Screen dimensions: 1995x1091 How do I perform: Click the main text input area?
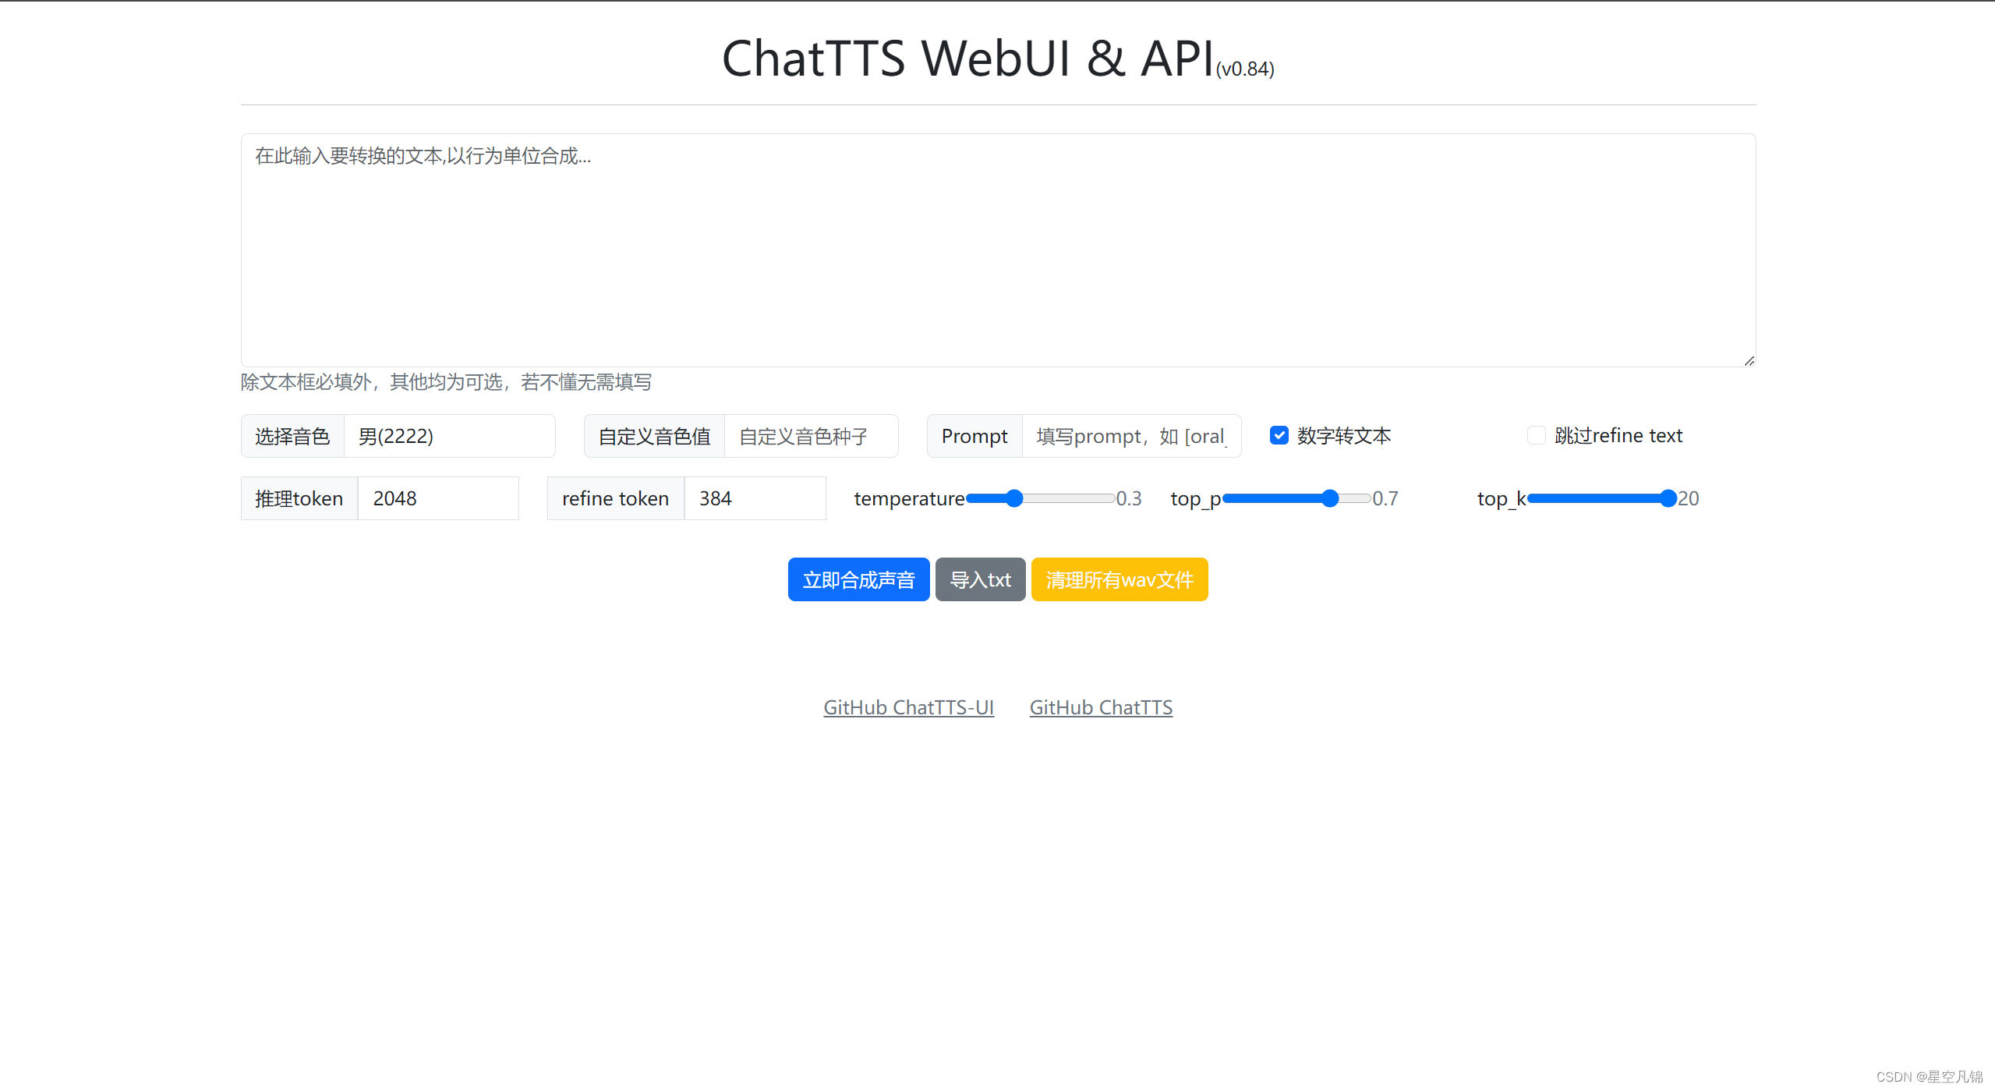coord(998,250)
